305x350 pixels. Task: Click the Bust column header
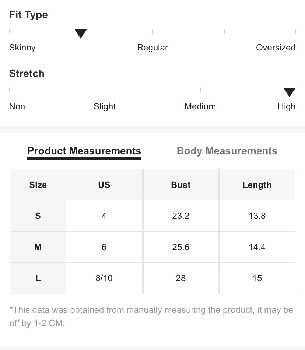pos(181,185)
